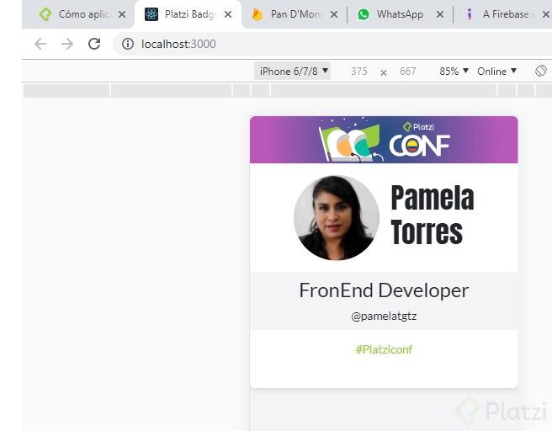Click the WhatsApp favicon
Image resolution: width=552 pixels, height=431 pixels.
click(x=364, y=14)
